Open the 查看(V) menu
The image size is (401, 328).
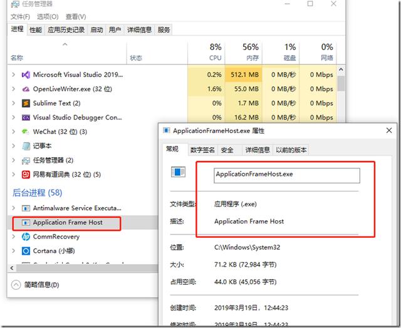pos(76,17)
